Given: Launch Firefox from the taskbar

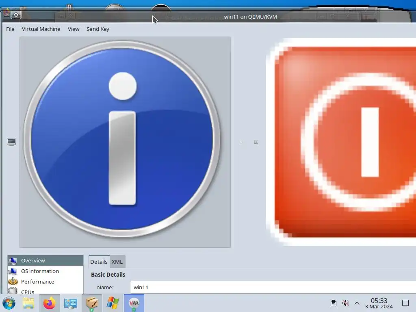Looking at the screenshot, I should pos(49,303).
